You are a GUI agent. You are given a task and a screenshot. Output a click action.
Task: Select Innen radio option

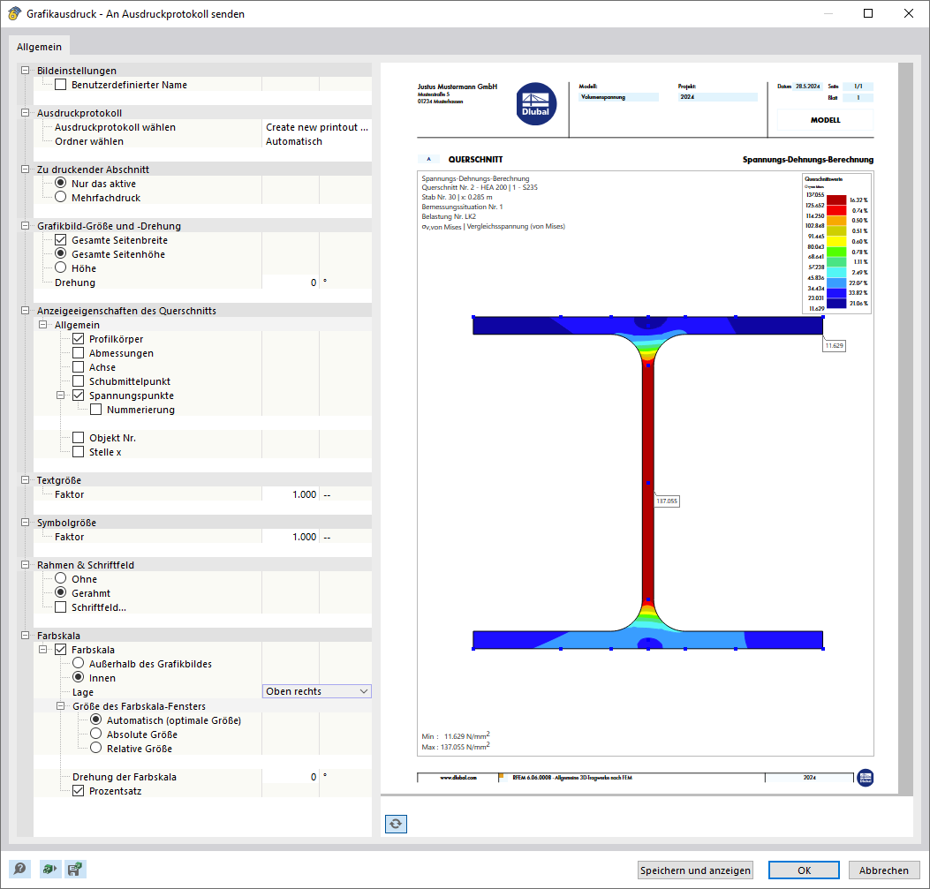(x=79, y=677)
